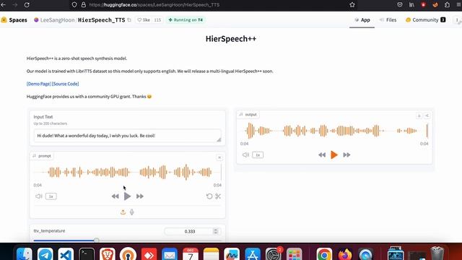Open the Firefox hamburger menu
Image resolution: width=462 pixels, height=260 pixels.
pos(458,5)
